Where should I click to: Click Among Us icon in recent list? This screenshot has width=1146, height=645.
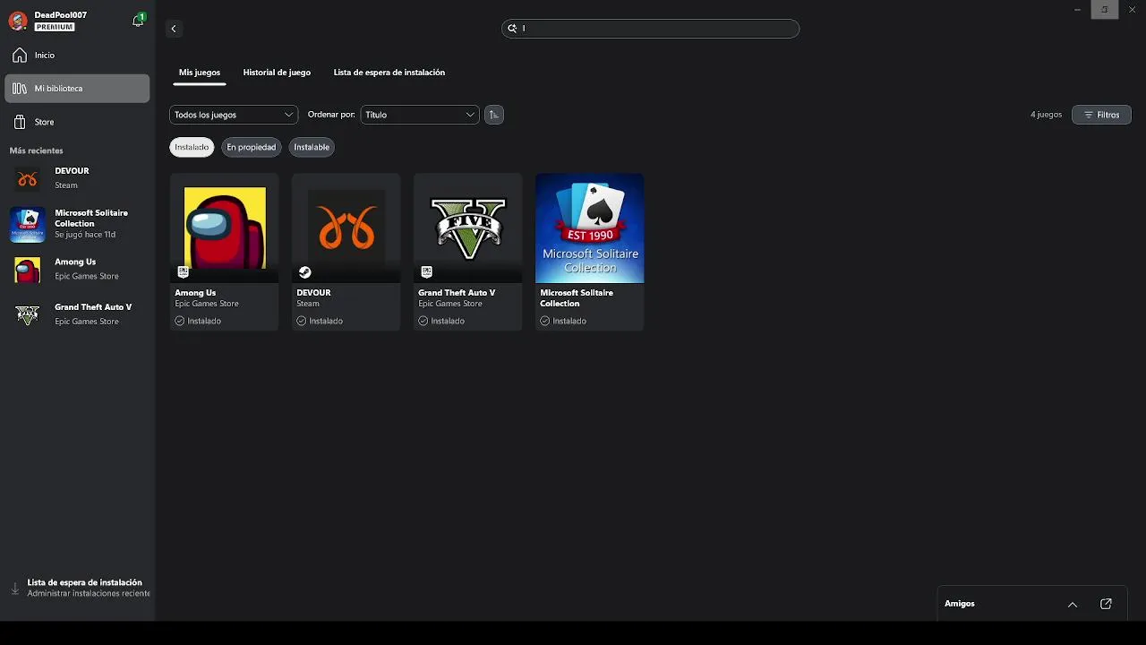point(27,269)
